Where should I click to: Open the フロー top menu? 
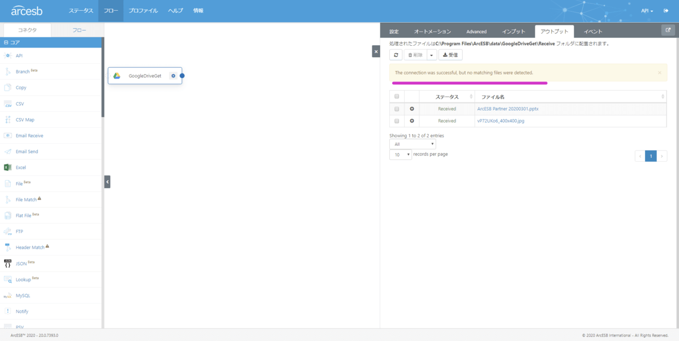point(111,11)
